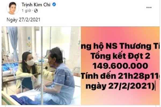Click the globe public privacy icon
This screenshot has height=107, width=161.
click(36, 10)
